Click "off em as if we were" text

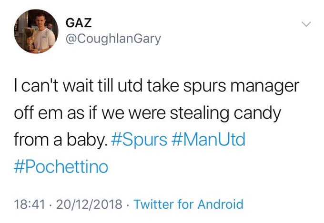coord(90,112)
